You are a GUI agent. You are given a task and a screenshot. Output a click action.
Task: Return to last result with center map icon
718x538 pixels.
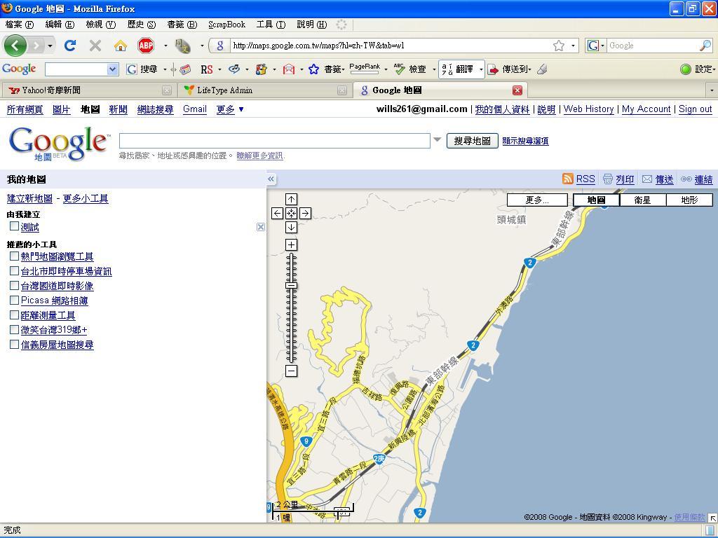point(291,213)
